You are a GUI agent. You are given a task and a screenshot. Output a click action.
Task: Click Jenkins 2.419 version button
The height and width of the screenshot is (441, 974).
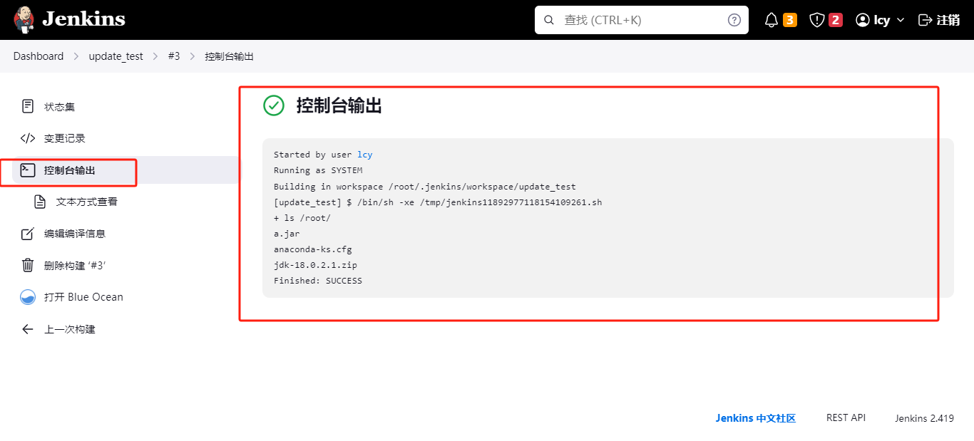tap(925, 418)
